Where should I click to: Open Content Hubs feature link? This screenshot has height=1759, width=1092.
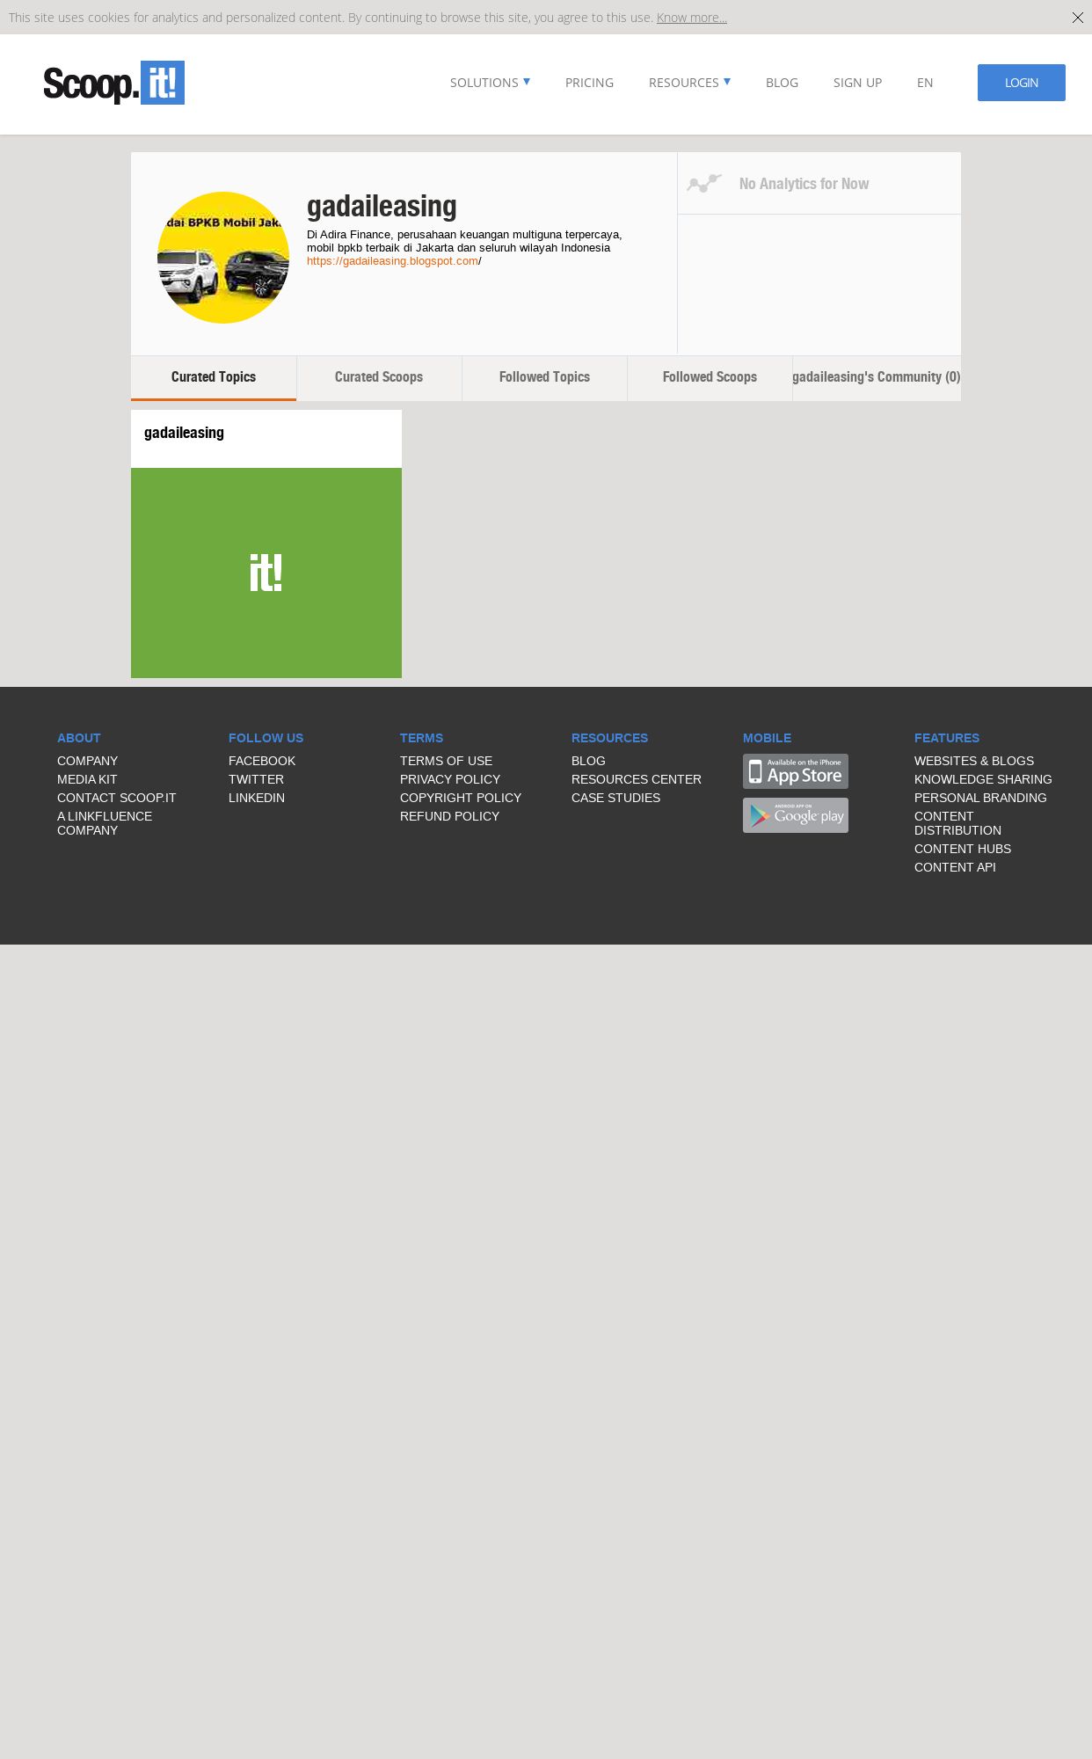click(963, 849)
